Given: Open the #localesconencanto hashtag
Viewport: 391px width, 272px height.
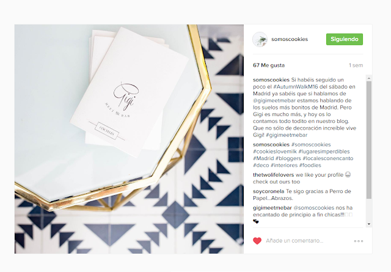Looking at the screenshot, I should tap(328, 158).
